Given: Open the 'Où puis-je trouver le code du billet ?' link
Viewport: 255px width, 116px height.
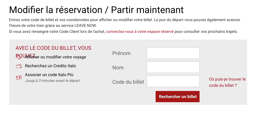Looking at the screenshot, I should point(227,82).
